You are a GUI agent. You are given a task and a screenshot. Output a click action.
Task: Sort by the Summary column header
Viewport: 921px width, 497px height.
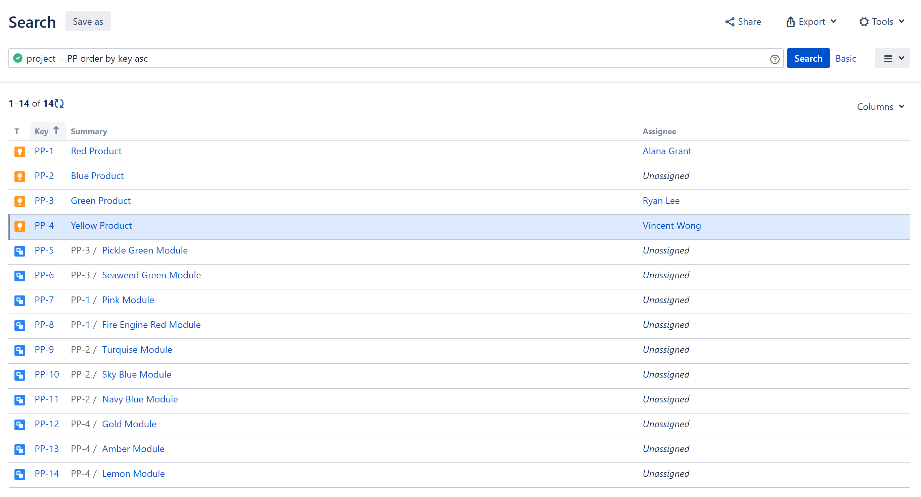pos(89,131)
